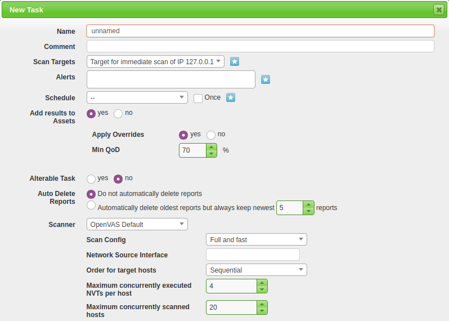The image size is (449, 321).
Task: Decrease the reports to keep count
Action: point(308,211)
